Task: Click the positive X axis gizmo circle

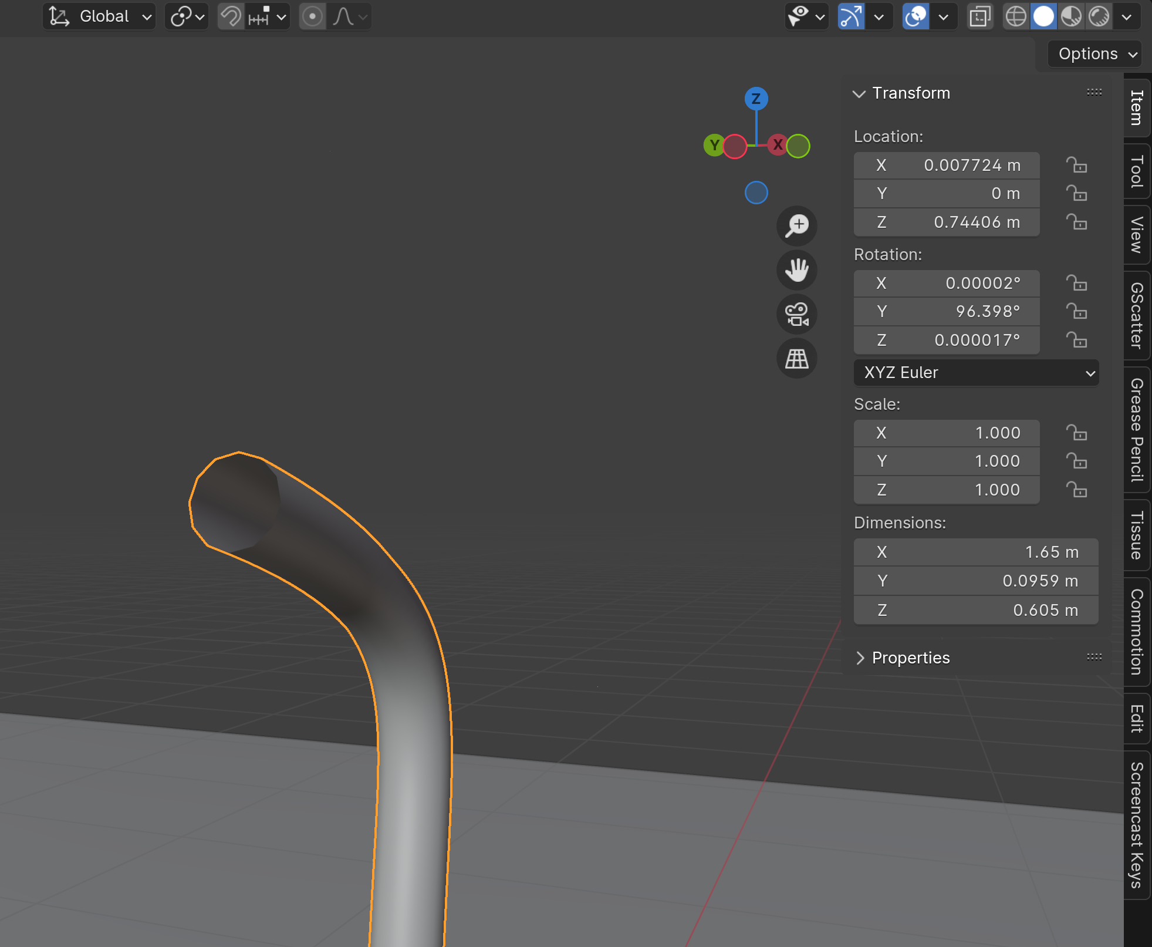Action: (x=778, y=144)
